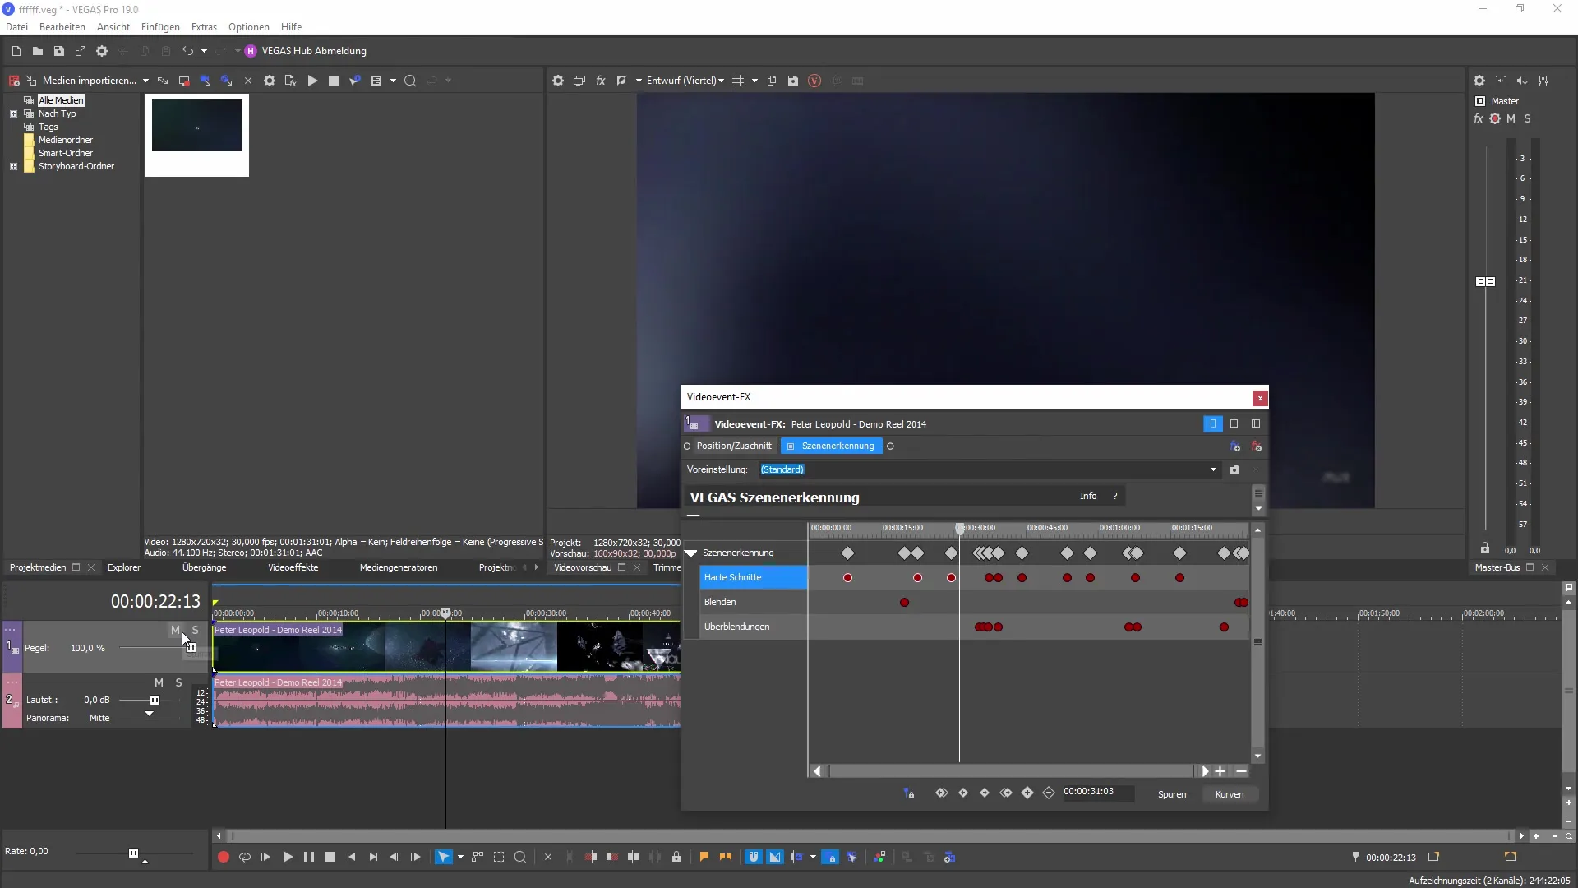The height and width of the screenshot is (888, 1578).
Task: Open Medien importieren dropdown arrow
Action: [145, 81]
